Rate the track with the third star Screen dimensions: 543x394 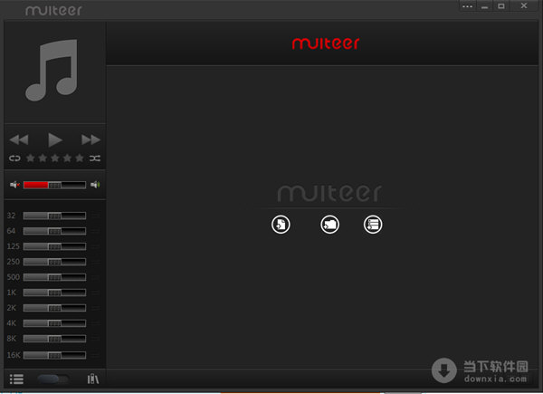coord(55,159)
